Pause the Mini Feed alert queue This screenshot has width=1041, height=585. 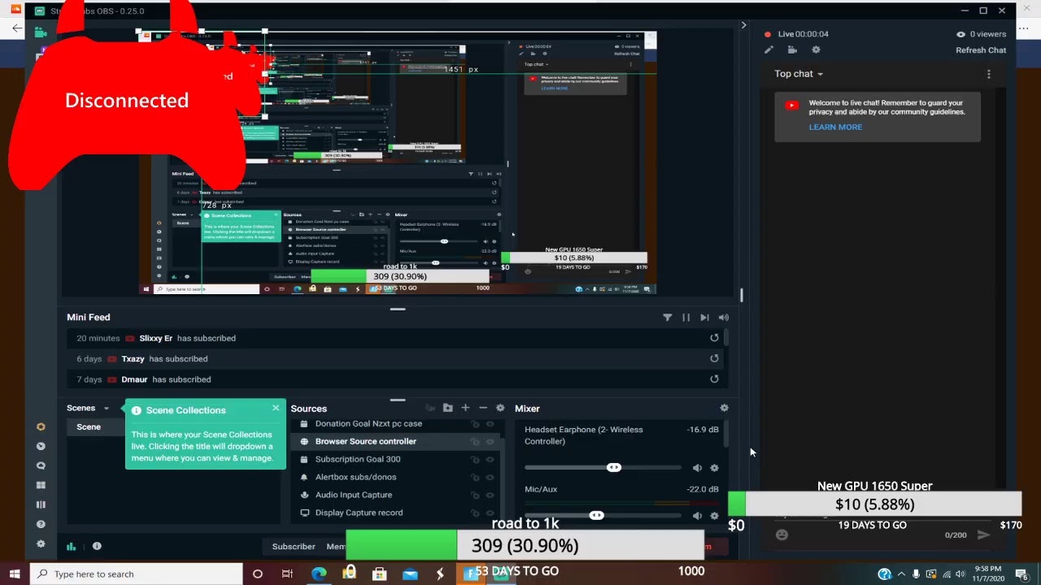(x=686, y=318)
